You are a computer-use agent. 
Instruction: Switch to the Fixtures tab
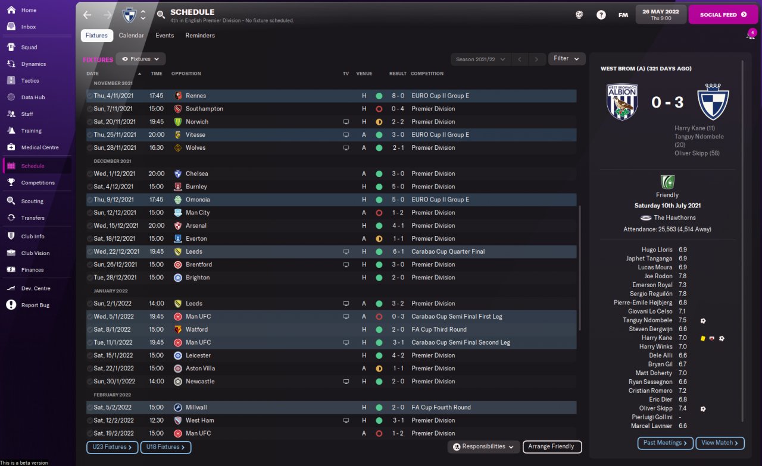point(96,36)
